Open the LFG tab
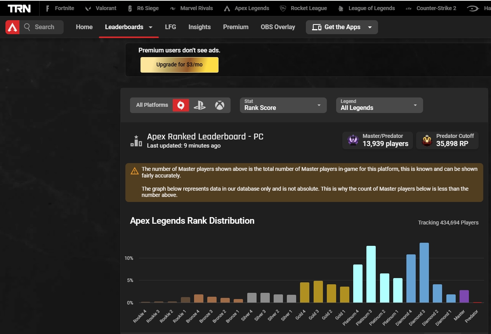 click(170, 27)
